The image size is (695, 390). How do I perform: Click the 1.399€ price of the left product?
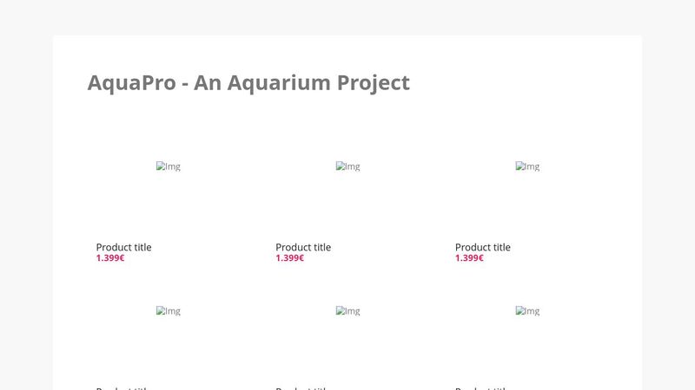point(110,258)
